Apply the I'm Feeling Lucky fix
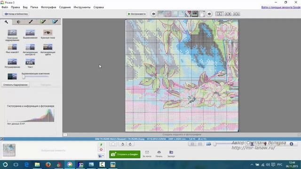Viewport: 301px width, 169px height. pos(12,48)
